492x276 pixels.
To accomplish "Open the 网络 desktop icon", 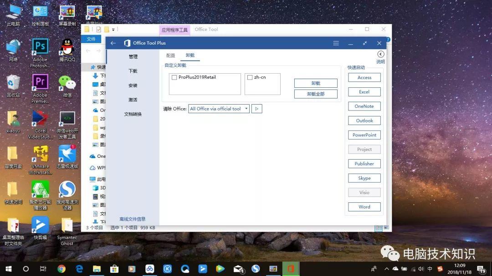I will pyautogui.click(x=13, y=50).
